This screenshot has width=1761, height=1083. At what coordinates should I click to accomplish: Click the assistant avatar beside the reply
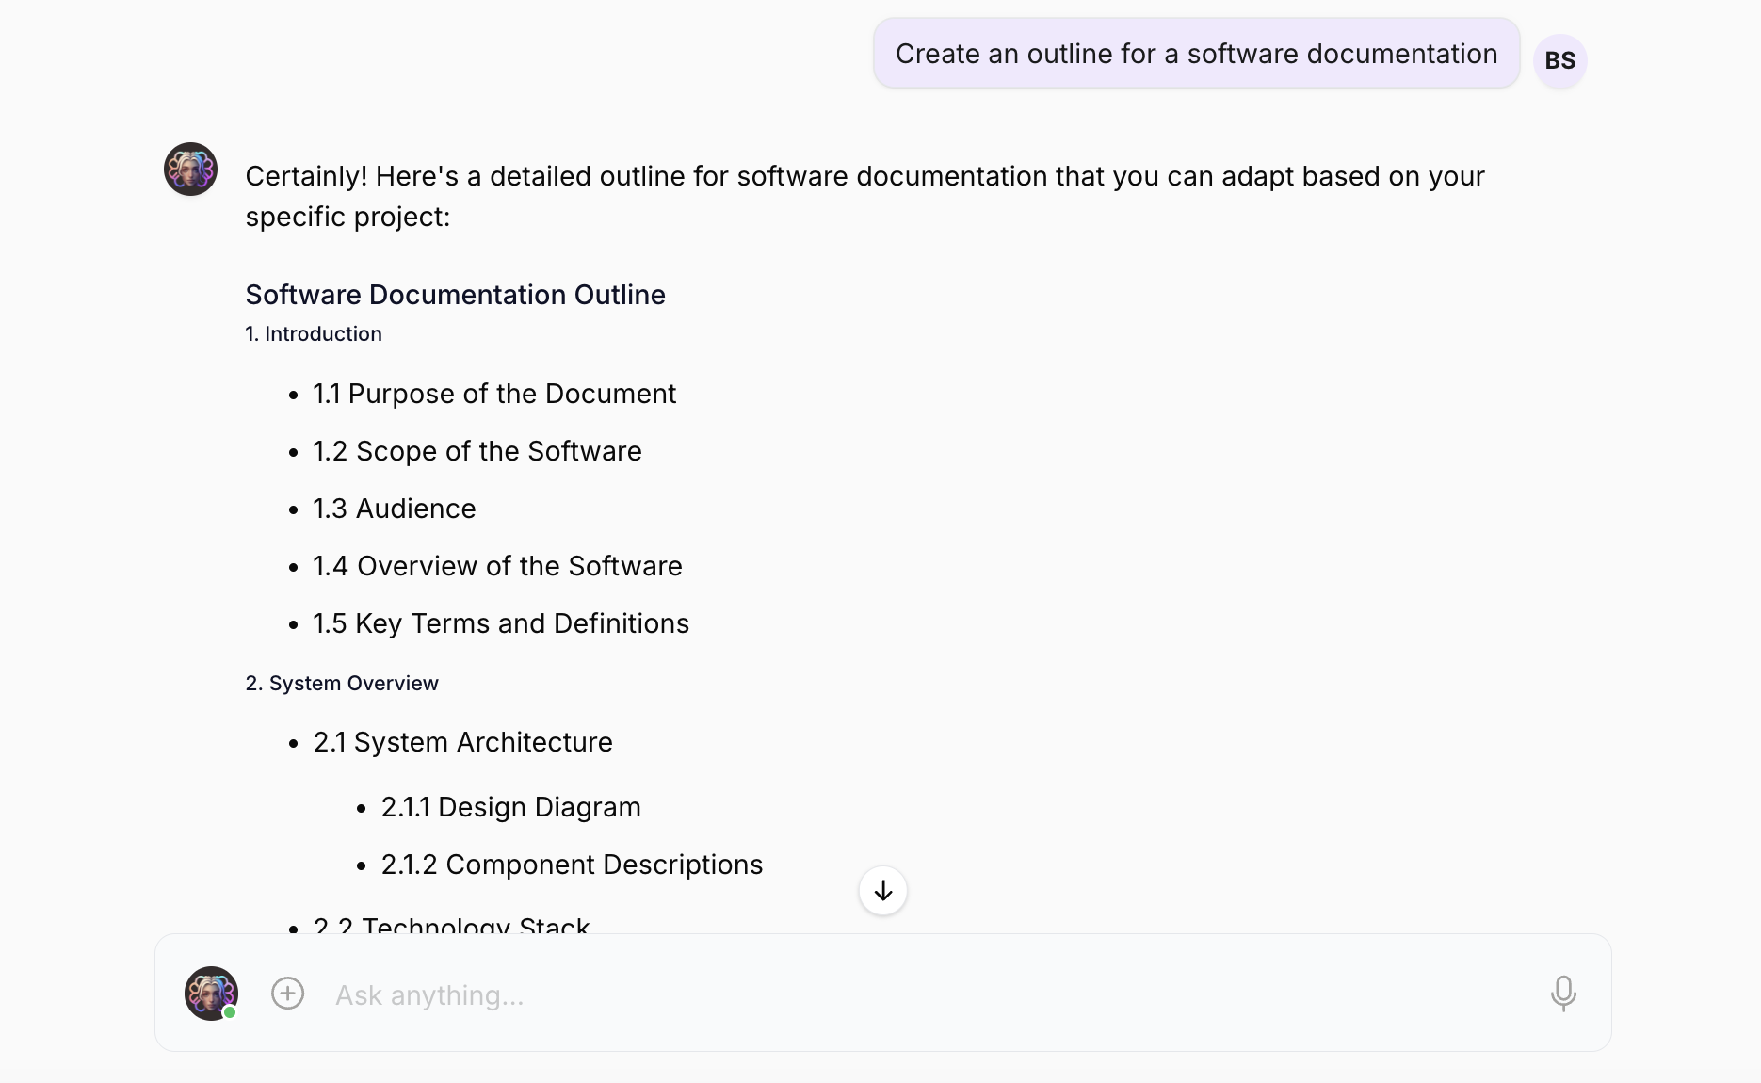pos(191,170)
